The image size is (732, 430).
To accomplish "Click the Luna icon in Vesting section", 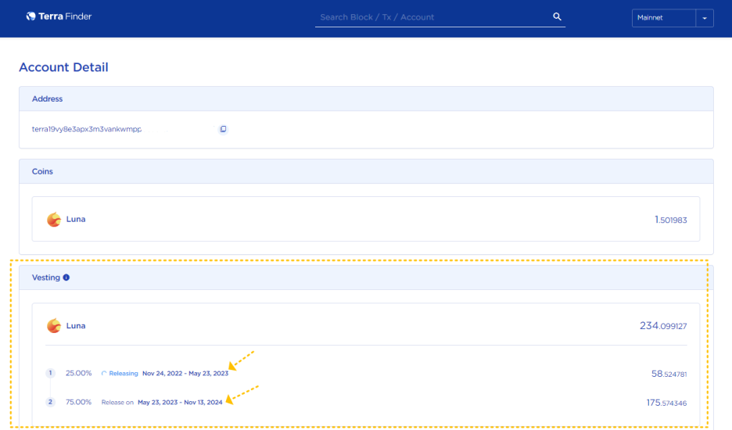I will click(54, 326).
